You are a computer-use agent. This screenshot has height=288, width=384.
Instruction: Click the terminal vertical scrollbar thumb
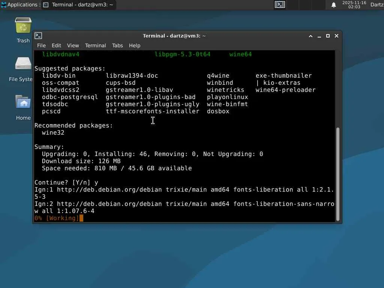pyautogui.click(x=338, y=174)
